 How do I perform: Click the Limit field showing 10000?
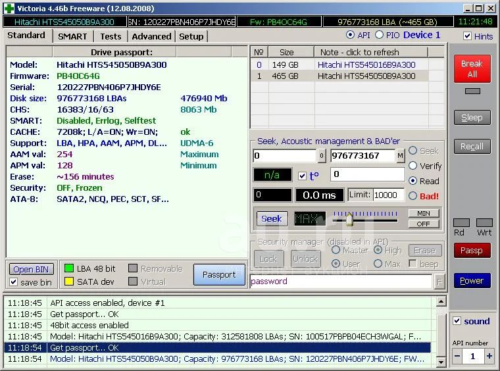(x=388, y=195)
